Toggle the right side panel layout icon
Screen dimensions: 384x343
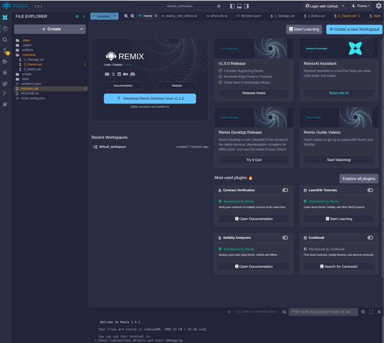[x=246, y=6]
